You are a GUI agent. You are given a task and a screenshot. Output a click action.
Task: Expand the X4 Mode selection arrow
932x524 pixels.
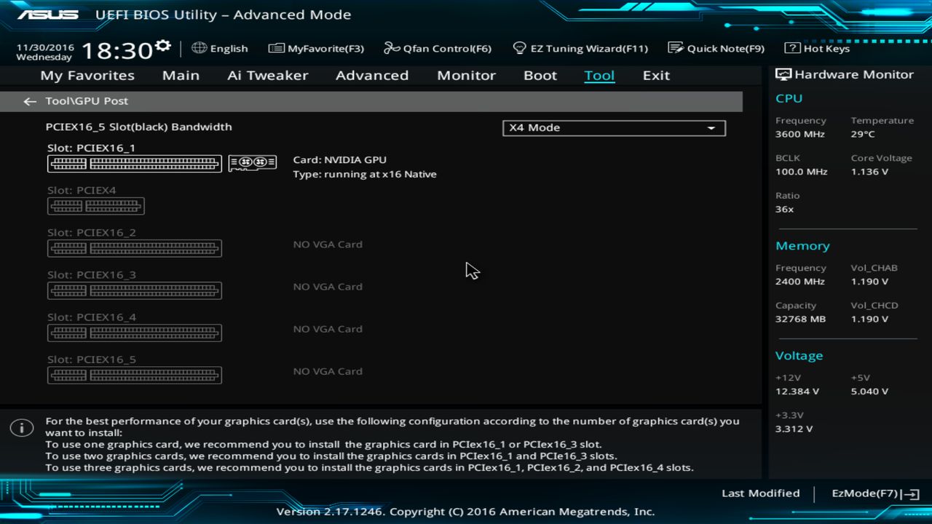pyautogui.click(x=711, y=127)
